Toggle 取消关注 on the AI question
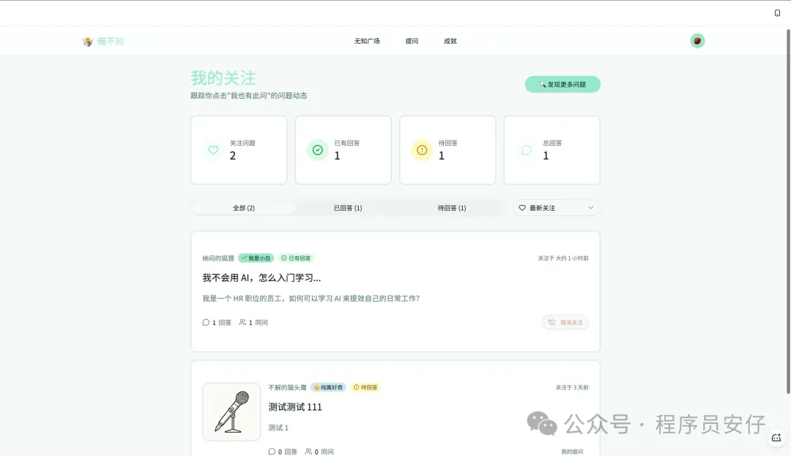Viewport: 791px width, 456px height. tap(565, 322)
